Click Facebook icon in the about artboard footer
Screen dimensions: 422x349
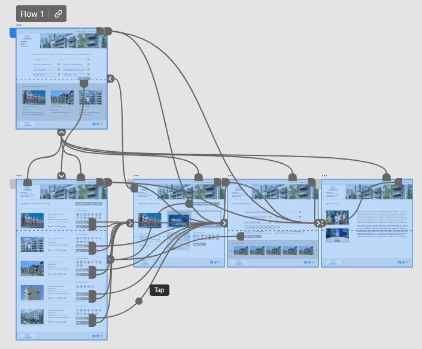coord(400,262)
